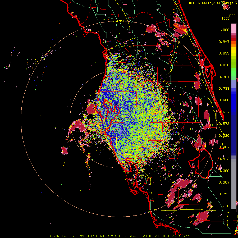Viewport: 238px width, 238px height.
Task: Click the 0.573 scale value
Action: click(x=224, y=124)
